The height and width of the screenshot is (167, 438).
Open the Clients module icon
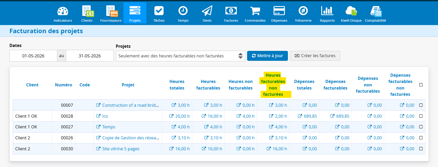88,11
